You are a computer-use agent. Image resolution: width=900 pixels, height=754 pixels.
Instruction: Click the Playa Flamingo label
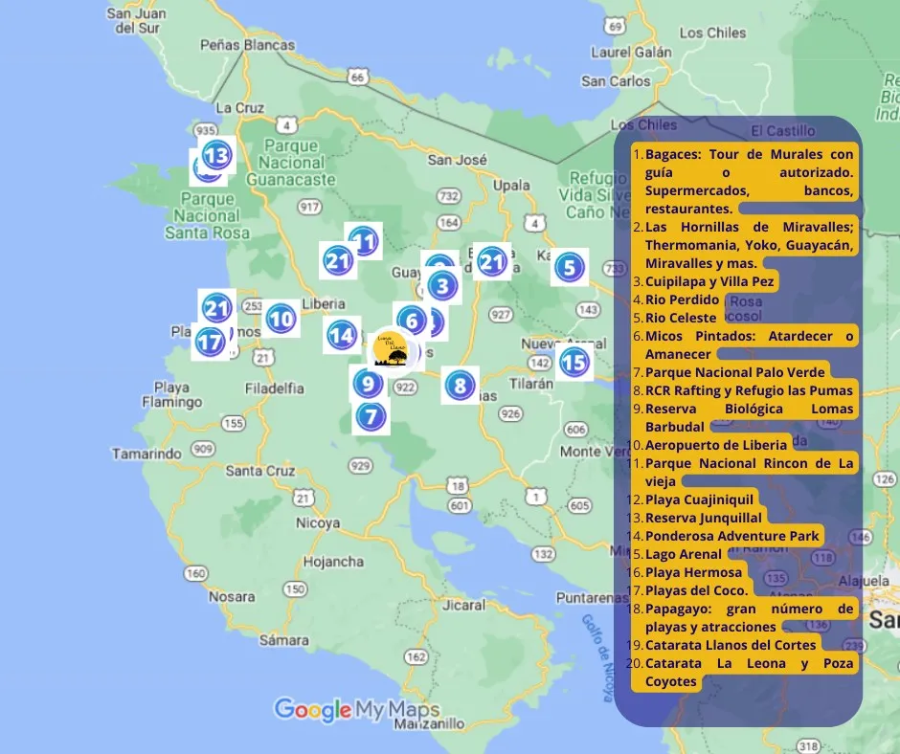click(x=171, y=394)
